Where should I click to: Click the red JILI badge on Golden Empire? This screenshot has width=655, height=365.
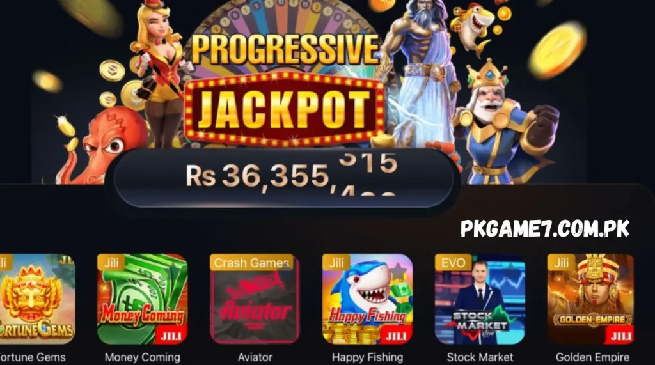620,336
